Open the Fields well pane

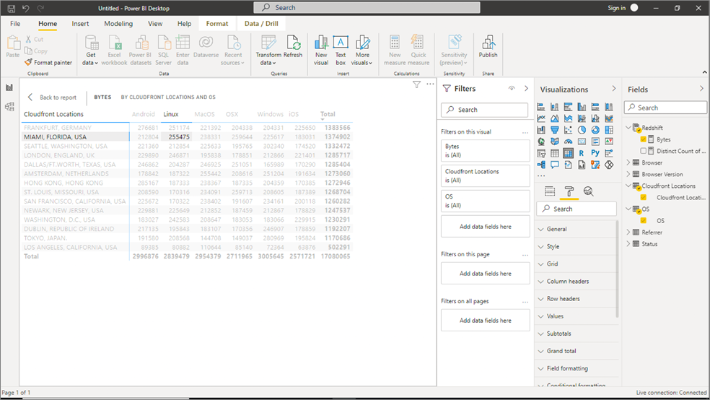point(550,191)
